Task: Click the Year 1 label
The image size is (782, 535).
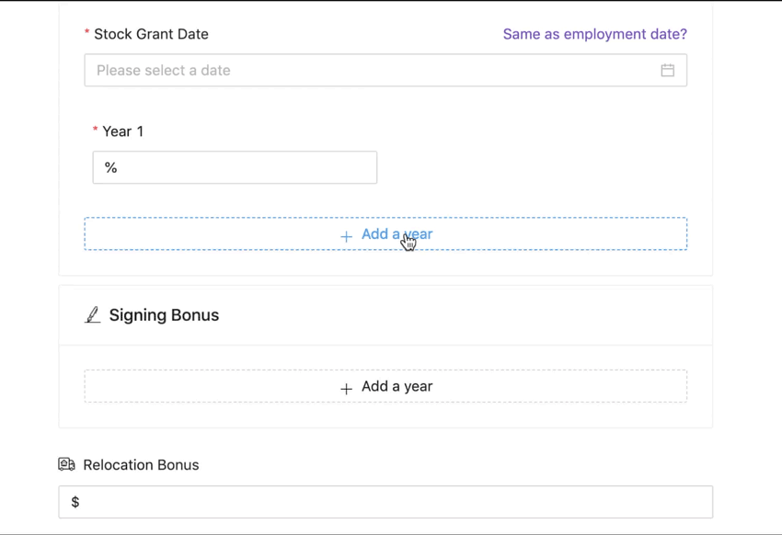Action: (x=122, y=131)
